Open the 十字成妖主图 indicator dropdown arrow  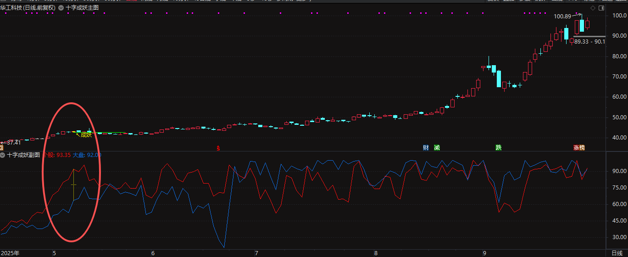coord(61,8)
